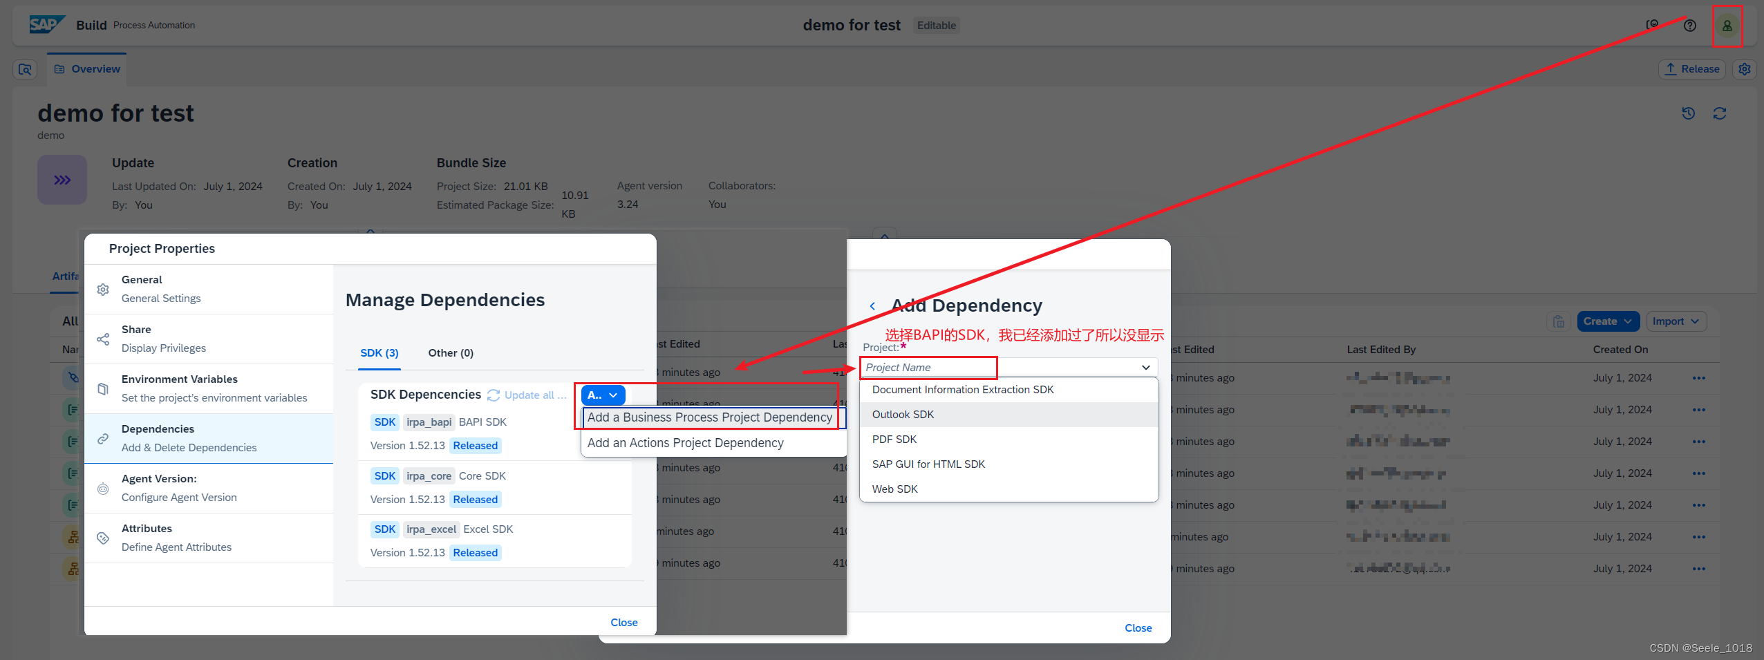1764x660 pixels.
Task: Open the project history clock icon
Action: point(1688,113)
